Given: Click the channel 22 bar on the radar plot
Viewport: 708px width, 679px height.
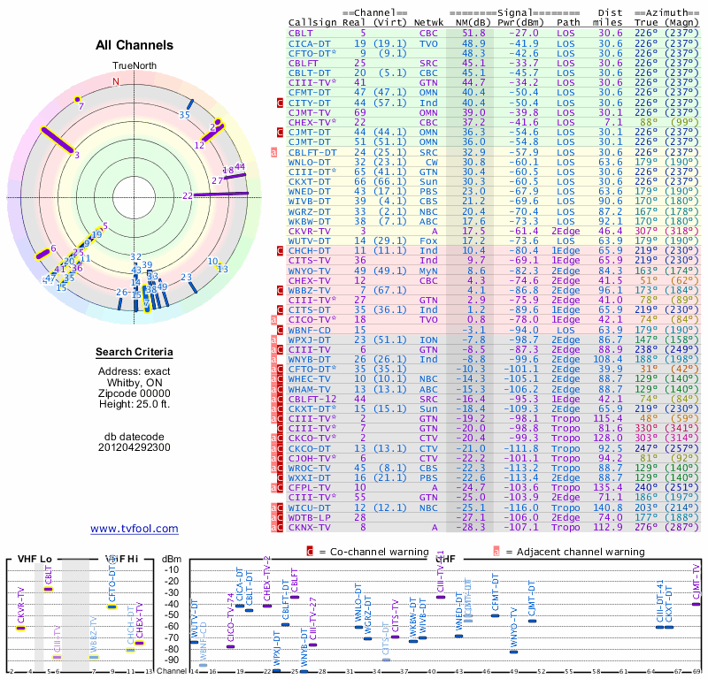Looking at the screenshot, I should coord(220,194).
